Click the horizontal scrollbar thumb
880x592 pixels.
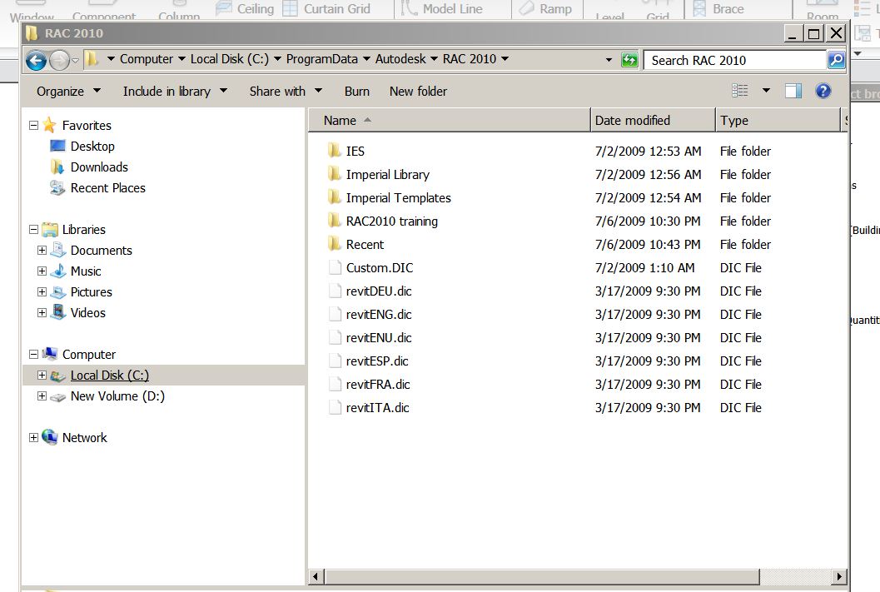(542, 576)
